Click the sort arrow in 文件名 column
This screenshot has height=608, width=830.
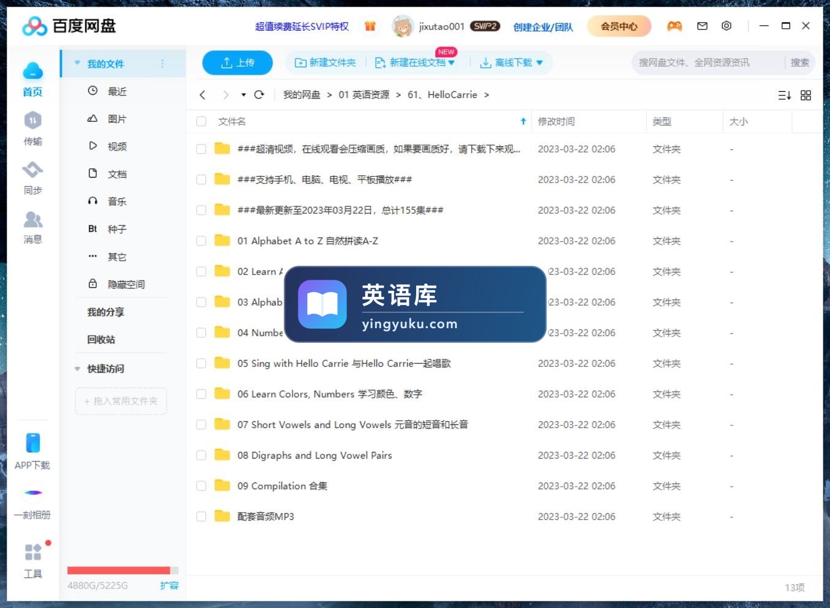[524, 121]
